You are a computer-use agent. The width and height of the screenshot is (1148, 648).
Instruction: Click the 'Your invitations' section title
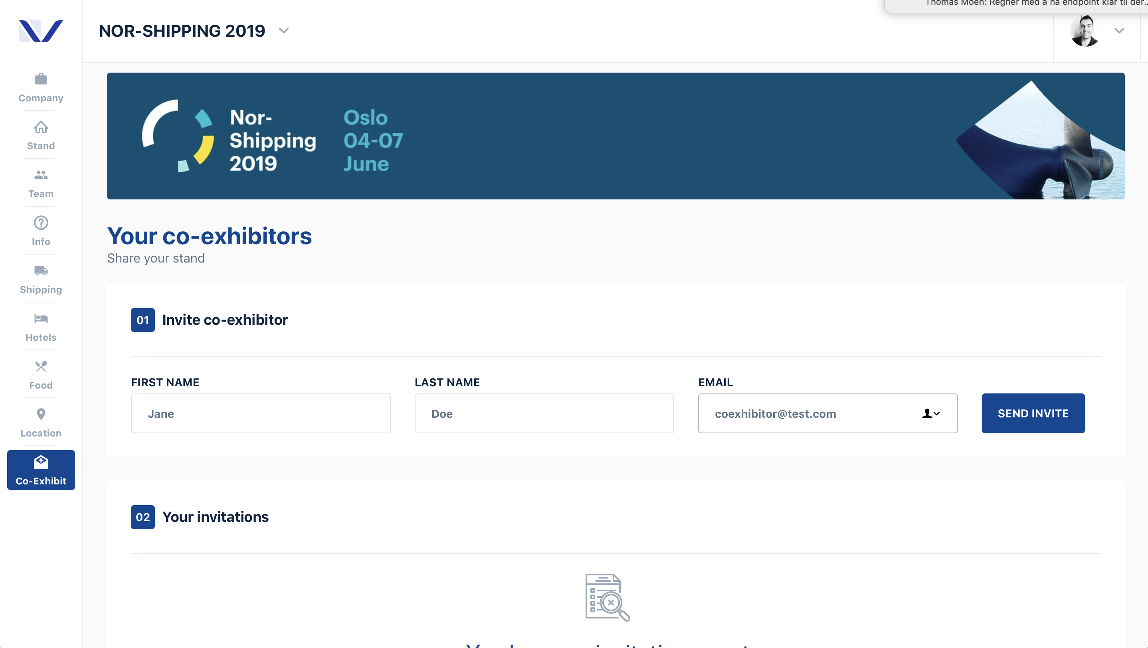(x=215, y=517)
